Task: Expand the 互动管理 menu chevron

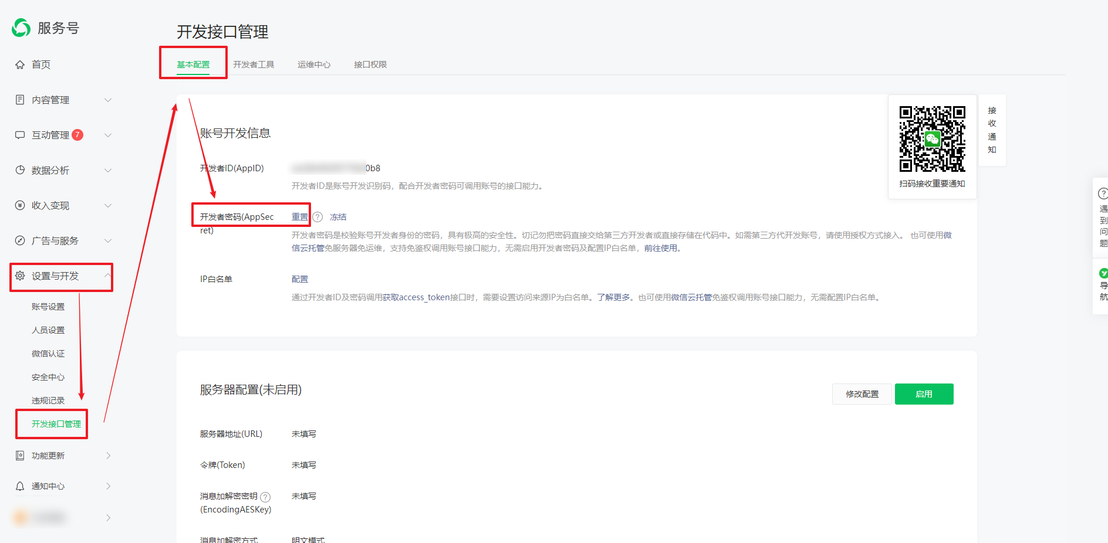Action: point(108,135)
